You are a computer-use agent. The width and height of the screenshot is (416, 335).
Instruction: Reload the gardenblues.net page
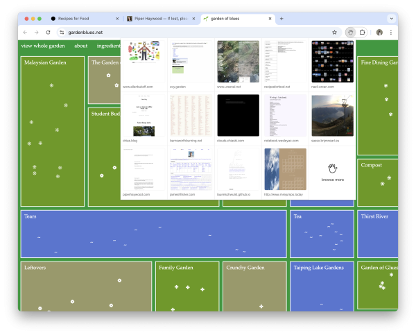[x=48, y=32]
